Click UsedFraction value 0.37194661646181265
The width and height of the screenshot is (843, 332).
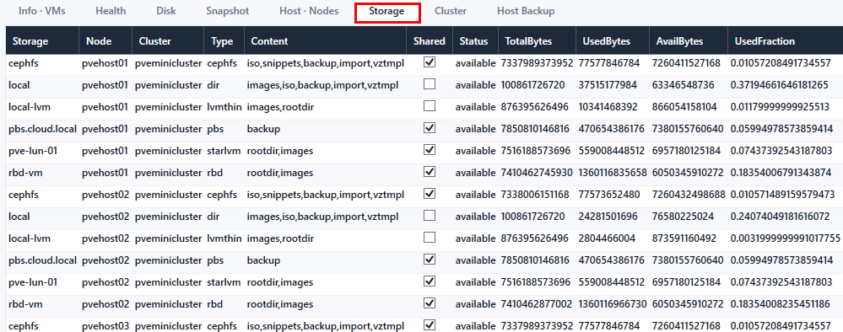tap(780, 85)
